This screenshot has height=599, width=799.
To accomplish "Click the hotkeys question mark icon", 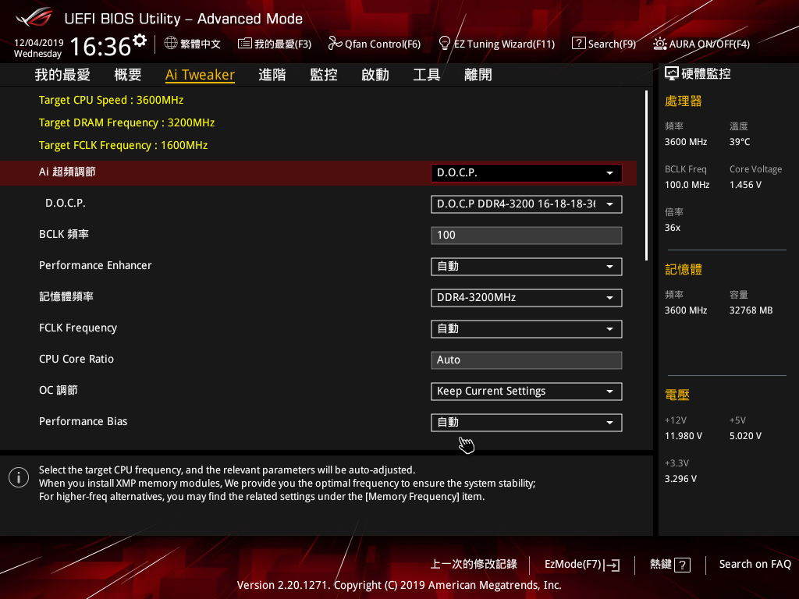I will [682, 565].
